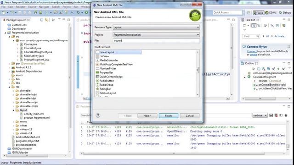Open the File menu
The image size is (294, 165).
tap(4, 7)
